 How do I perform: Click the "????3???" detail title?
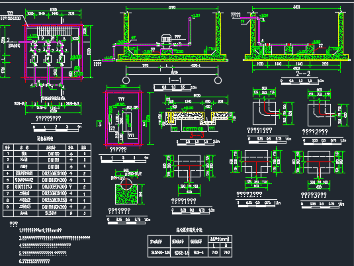point(314,195)
